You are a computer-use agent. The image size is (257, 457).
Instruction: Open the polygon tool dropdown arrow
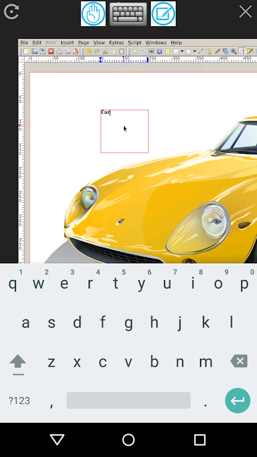[195, 51]
